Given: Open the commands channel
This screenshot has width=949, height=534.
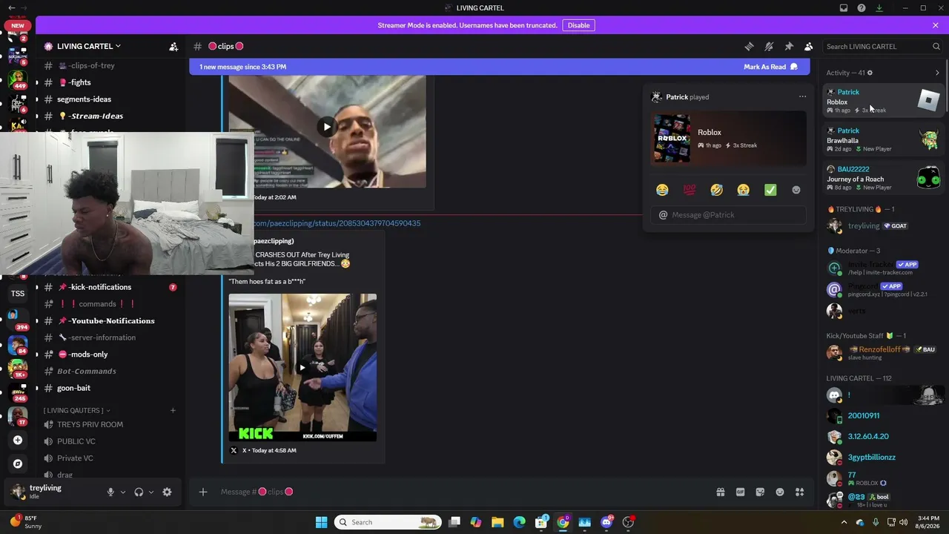Looking at the screenshot, I should point(111,304).
